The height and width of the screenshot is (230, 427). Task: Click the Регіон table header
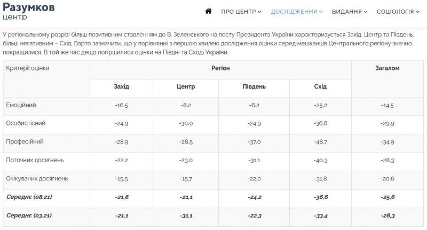pyautogui.click(x=220, y=68)
